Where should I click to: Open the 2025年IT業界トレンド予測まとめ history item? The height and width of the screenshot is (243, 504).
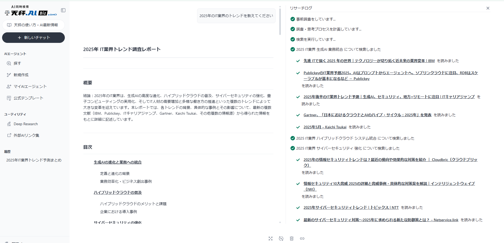pos(34,160)
